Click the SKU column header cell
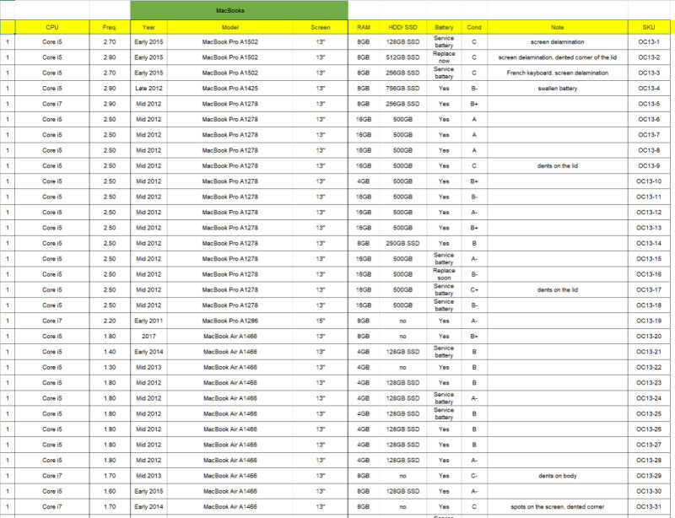Image resolution: width=675 pixels, height=518 pixels. (x=649, y=27)
